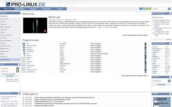
Task: Click the category icon in the Bulldah row
Action: [x=145, y=58]
